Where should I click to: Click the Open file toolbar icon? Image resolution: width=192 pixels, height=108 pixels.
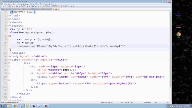tap(5, 6)
